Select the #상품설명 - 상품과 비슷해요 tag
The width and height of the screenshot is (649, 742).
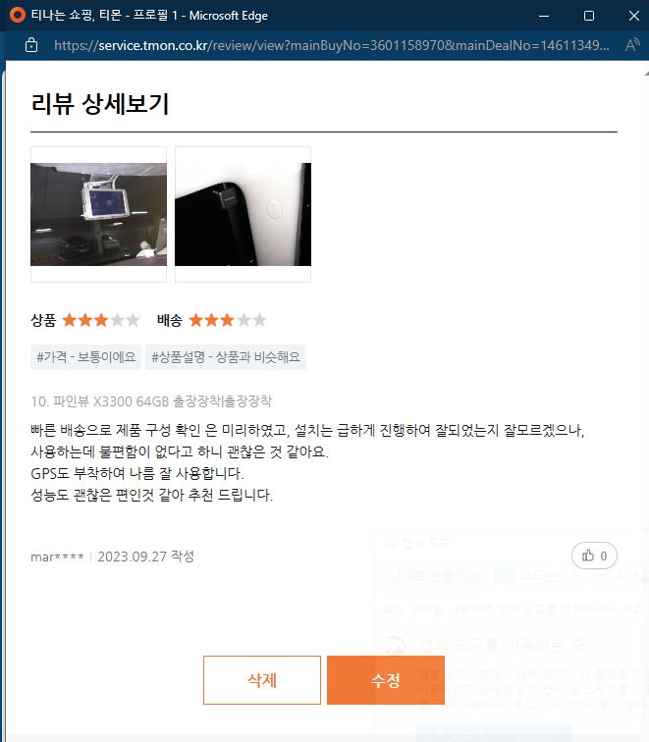pyautogui.click(x=226, y=357)
